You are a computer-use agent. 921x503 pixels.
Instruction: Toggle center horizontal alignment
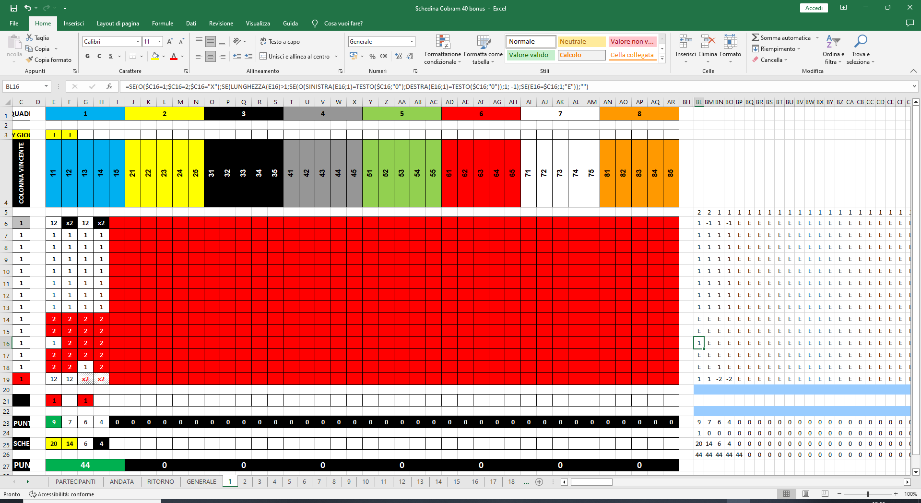click(211, 56)
